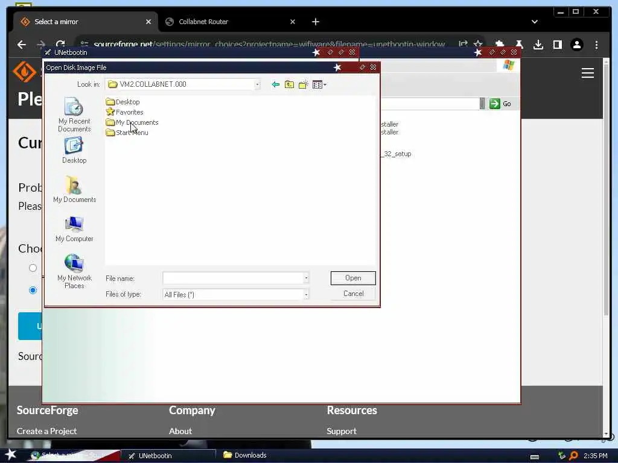This screenshot has height=463, width=618.
Task: Toggle the browser side panel
Action: tap(557, 45)
